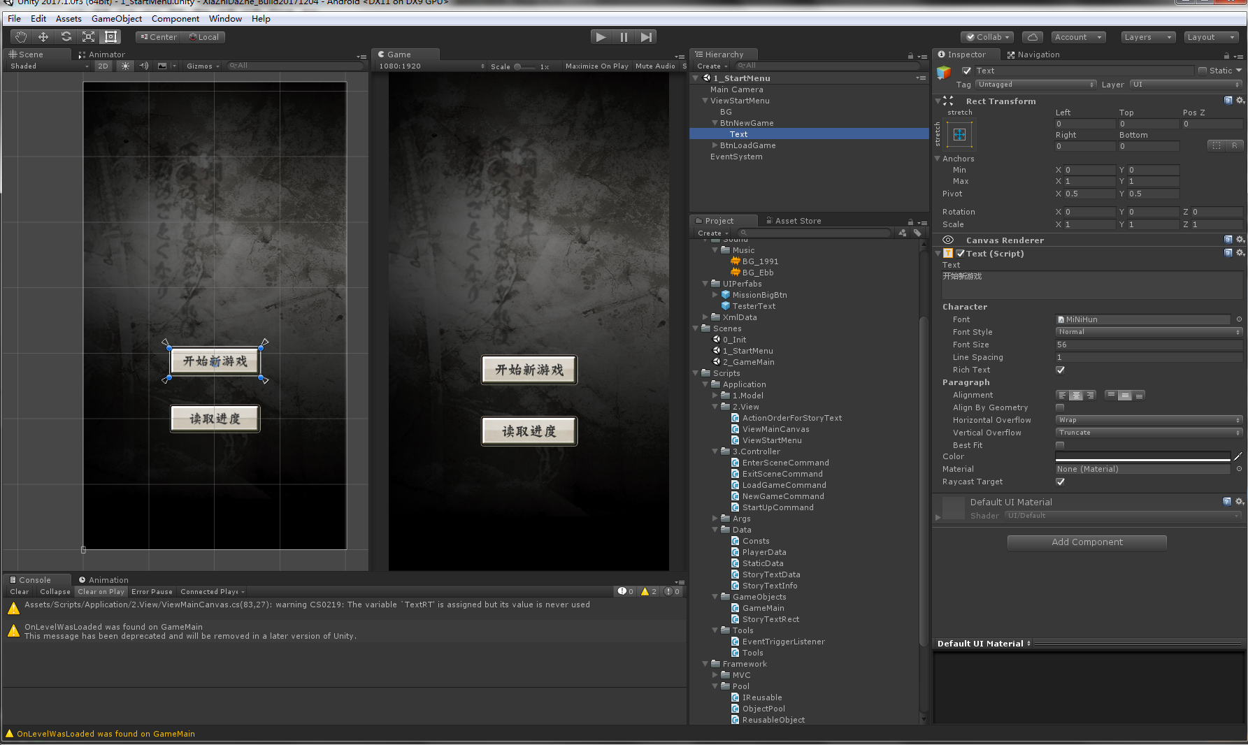
Task: Select the Rect Transform tool
Action: 110,37
